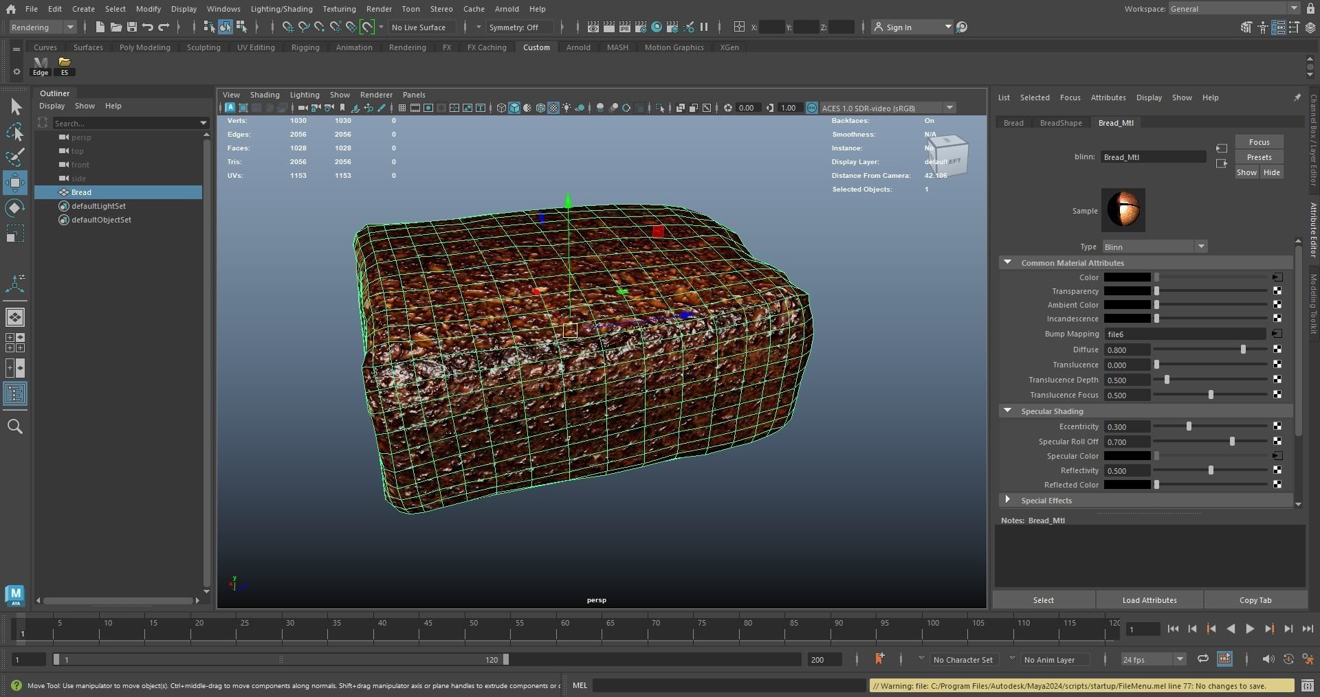Open the material Type Blinn dropdown
Screen dimensions: 1320x697
pos(1154,247)
